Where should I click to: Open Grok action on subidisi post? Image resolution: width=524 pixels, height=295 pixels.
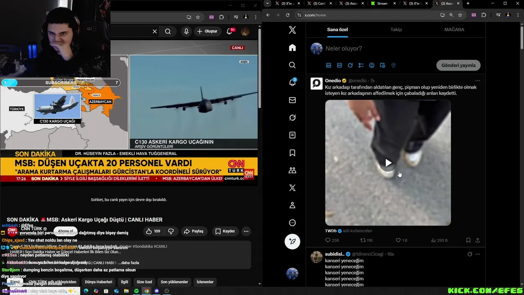click(470, 254)
